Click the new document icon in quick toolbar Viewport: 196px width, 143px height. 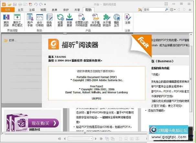point(30,5)
